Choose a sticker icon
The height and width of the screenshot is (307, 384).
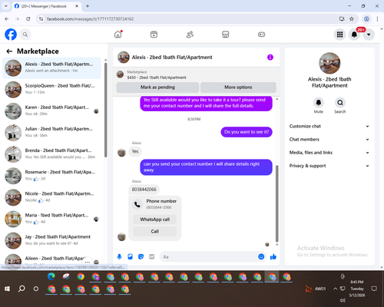[x=141, y=256]
